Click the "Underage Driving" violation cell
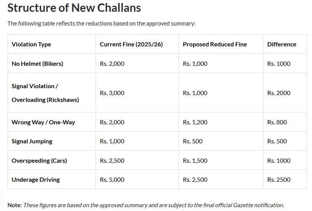Screen dimensions: 312x211 35,179
